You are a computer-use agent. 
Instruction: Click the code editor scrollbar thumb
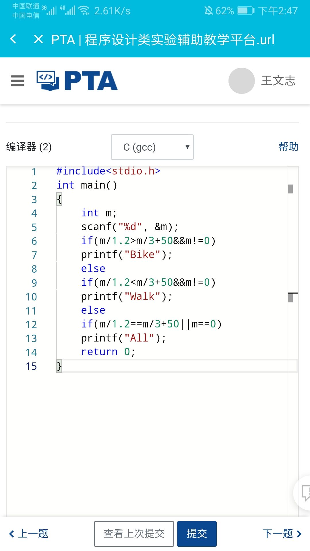[x=290, y=189]
